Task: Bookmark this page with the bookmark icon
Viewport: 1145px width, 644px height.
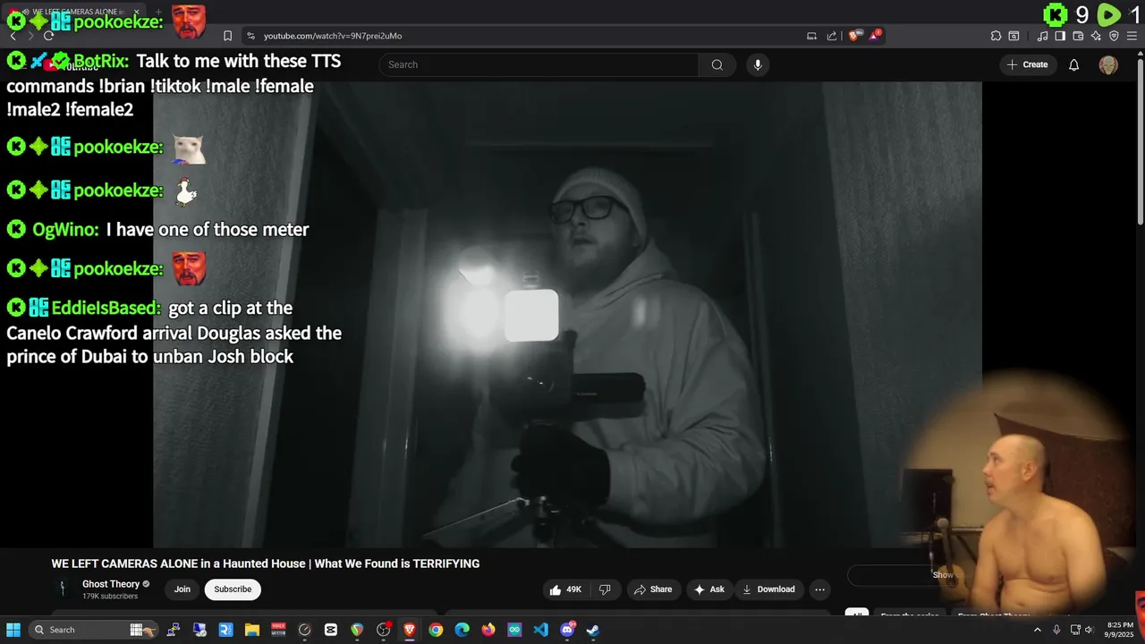Action: click(227, 36)
